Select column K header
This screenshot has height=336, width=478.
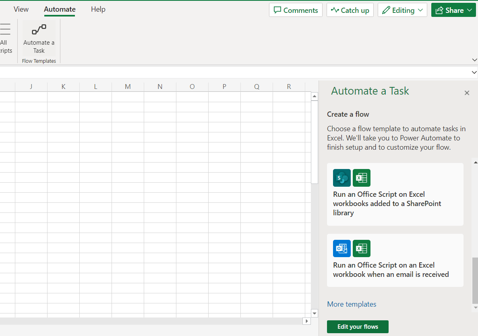point(63,87)
